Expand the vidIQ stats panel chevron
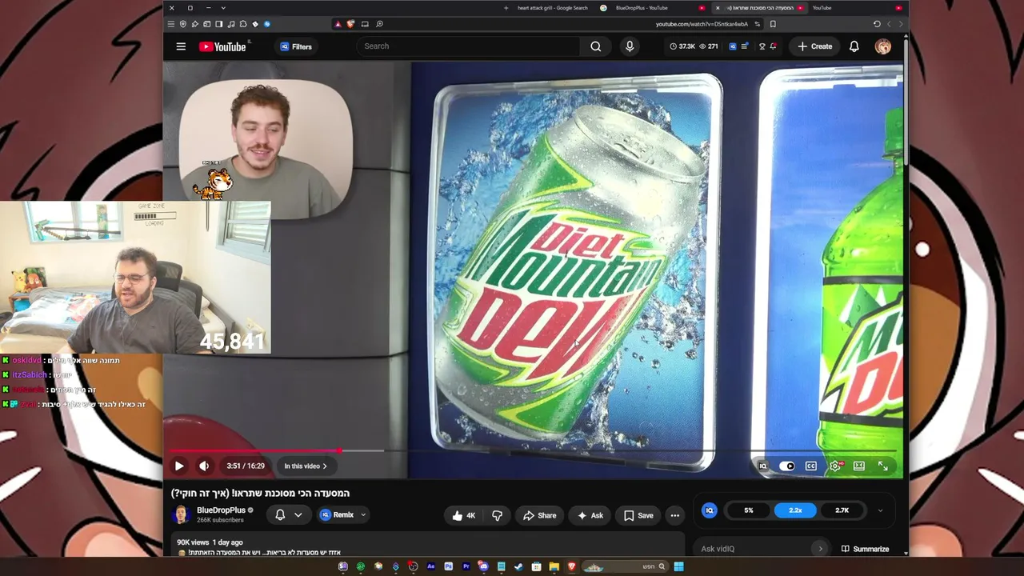 (x=880, y=510)
